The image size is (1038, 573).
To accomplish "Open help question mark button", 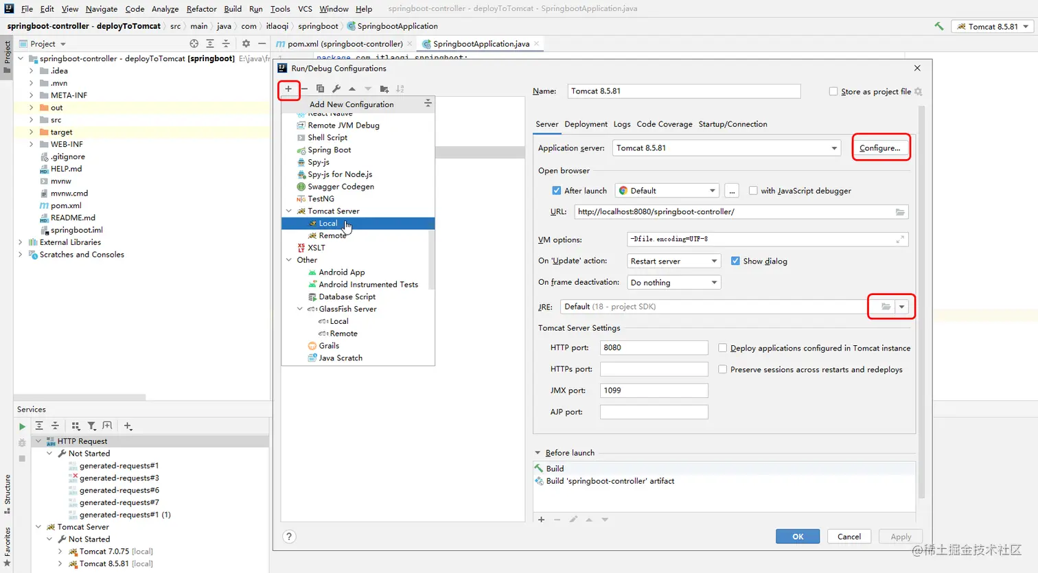I will pyautogui.click(x=289, y=537).
